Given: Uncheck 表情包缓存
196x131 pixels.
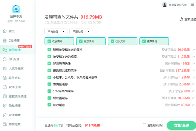Looking at the screenshot, I should coord(49,84).
